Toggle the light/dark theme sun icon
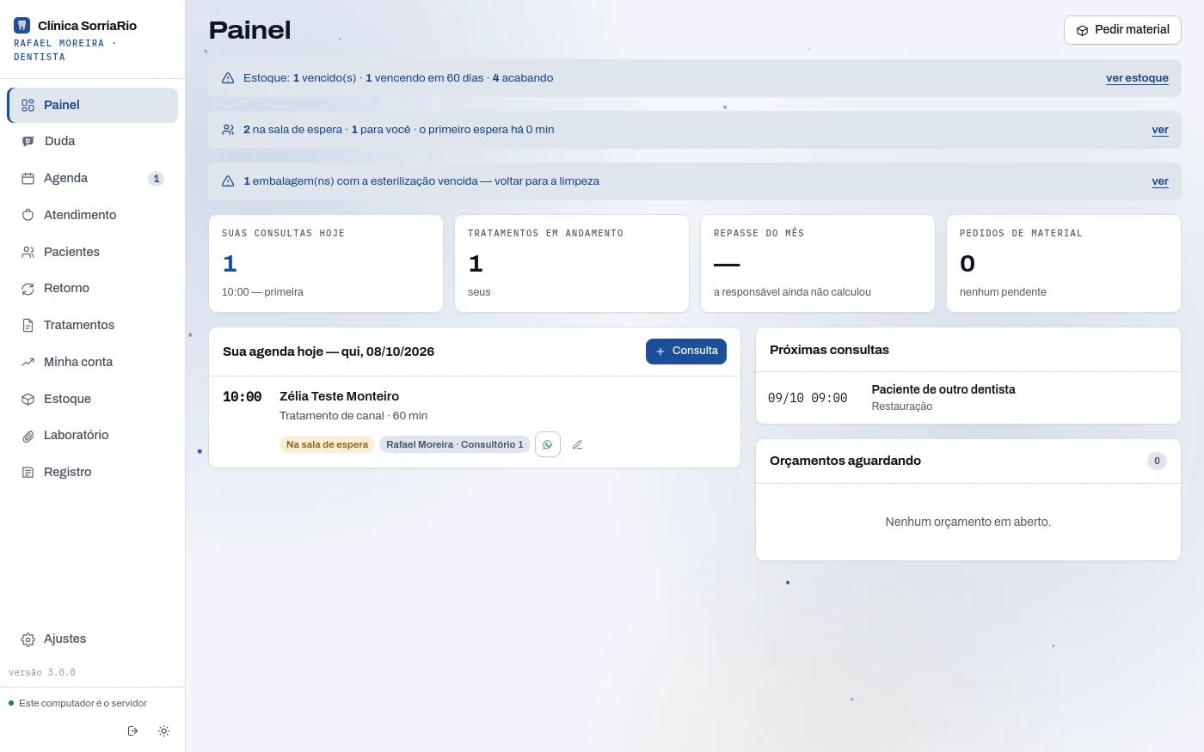Viewport: 1204px width, 752px height. tap(163, 731)
